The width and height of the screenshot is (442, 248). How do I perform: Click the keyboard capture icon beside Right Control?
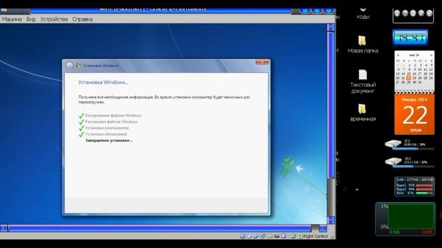(x=300, y=236)
